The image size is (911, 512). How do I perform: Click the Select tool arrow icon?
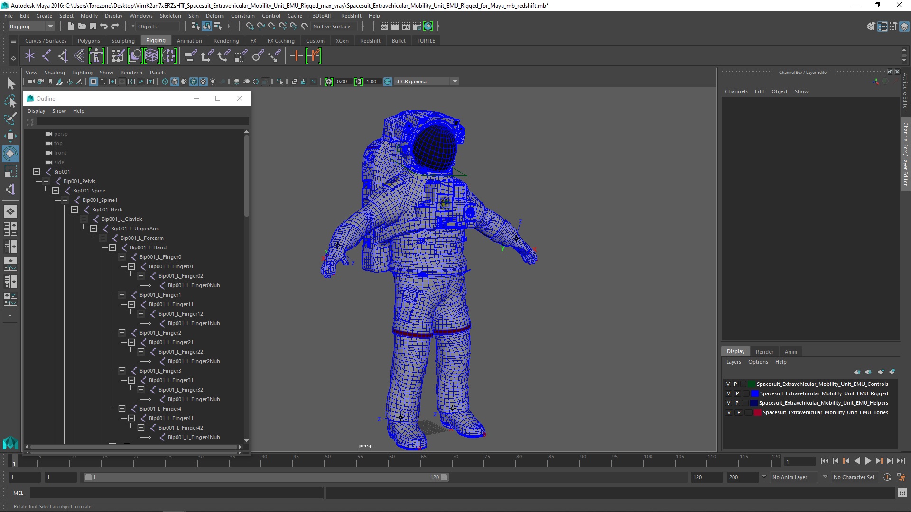[x=10, y=84]
